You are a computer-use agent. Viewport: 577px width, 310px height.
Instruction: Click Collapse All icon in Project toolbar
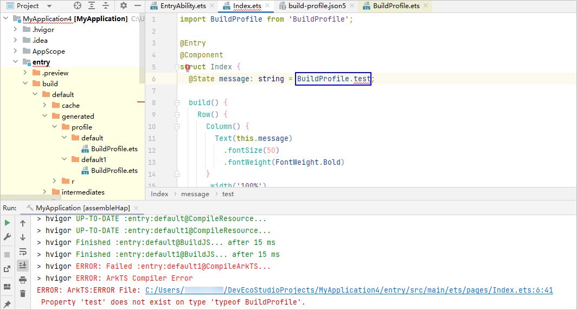106,6
